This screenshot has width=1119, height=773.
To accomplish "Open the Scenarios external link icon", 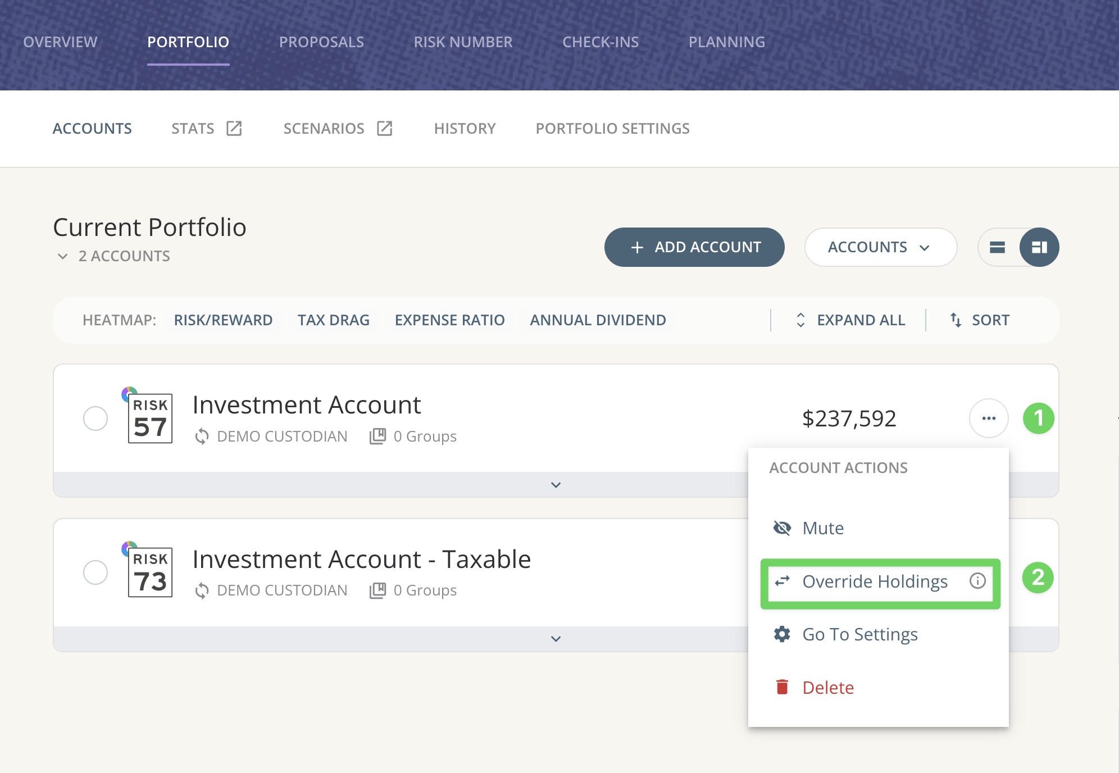I will point(384,129).
